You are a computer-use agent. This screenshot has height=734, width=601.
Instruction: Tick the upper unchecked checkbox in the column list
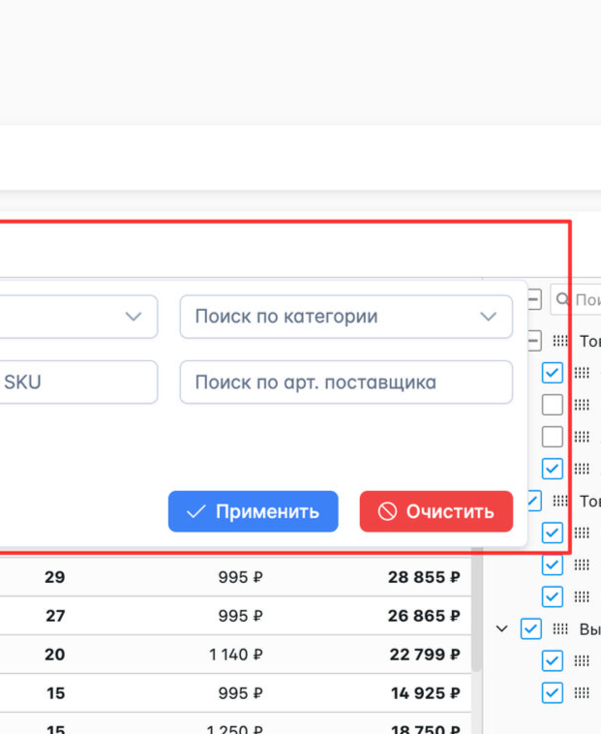[553, 405]
